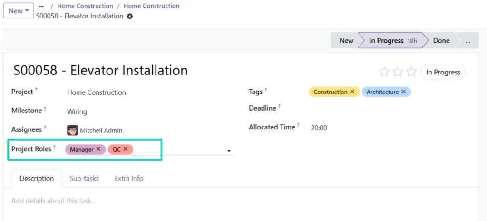Screen dimensions: 487x221
Task: Remove the Manager role tag
Action: (98, 149)
